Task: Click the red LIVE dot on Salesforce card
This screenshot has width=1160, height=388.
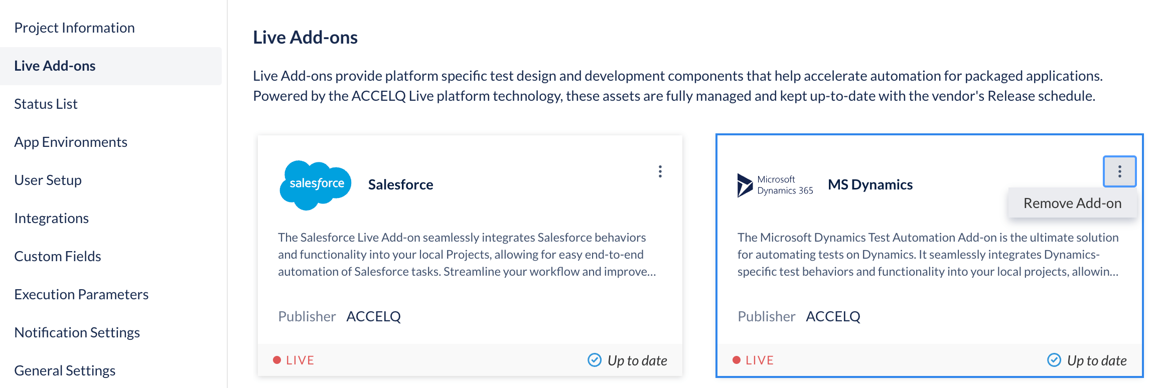Action: tap(276, 360)
